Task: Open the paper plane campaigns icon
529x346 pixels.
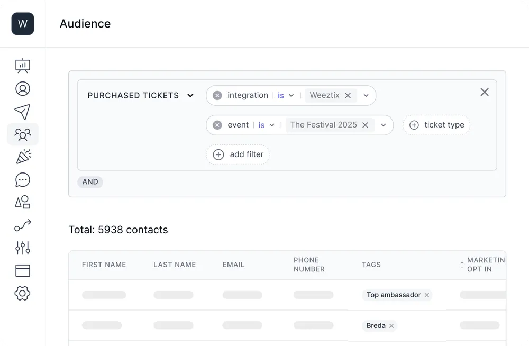Action: pyautogui.click(x=23, y=112)
